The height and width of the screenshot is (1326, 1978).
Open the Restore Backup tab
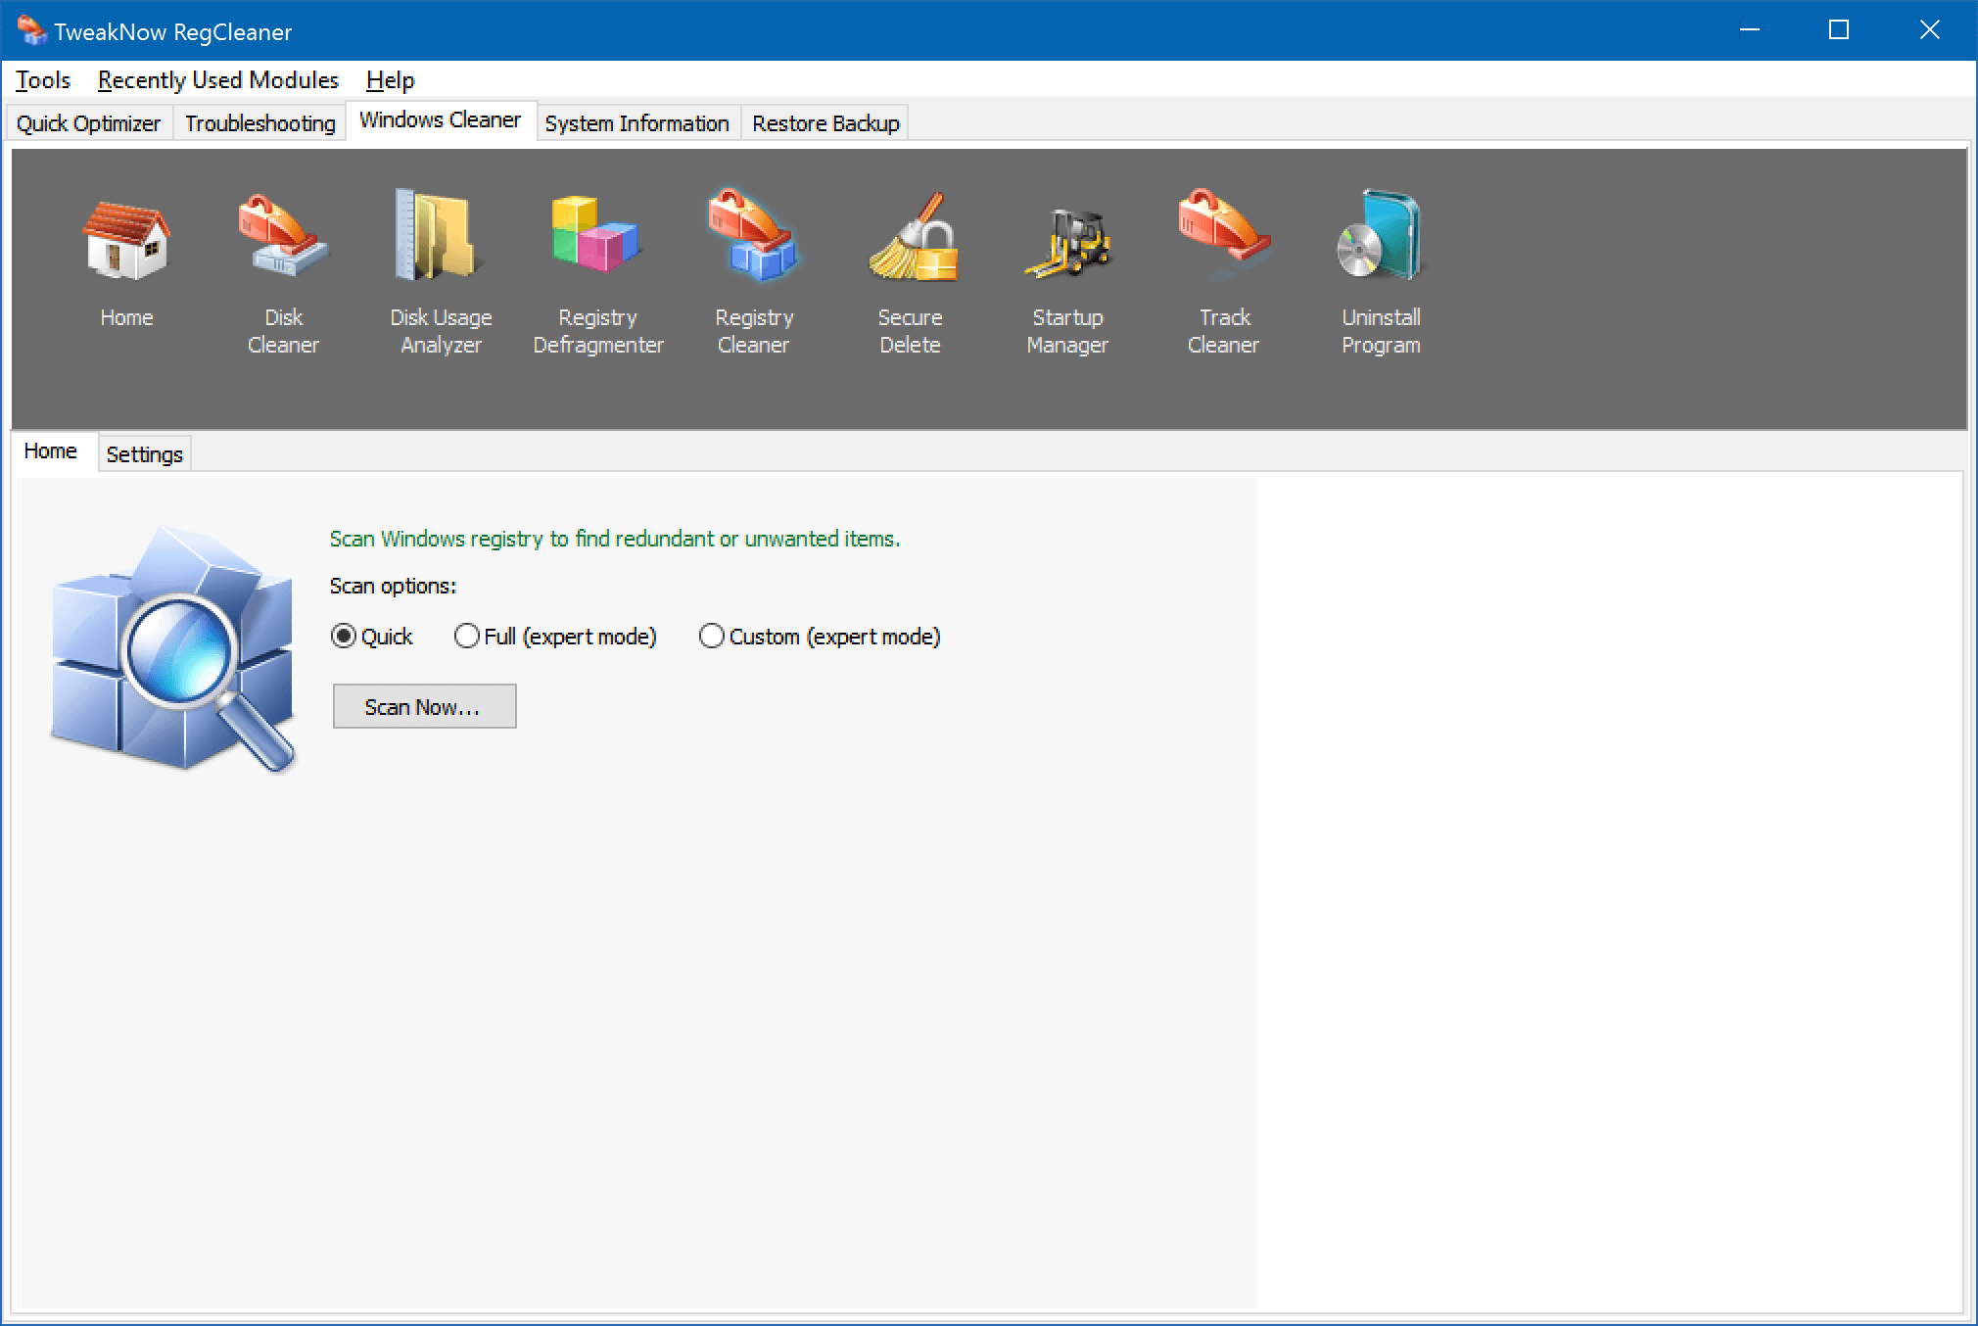[825, 122]
